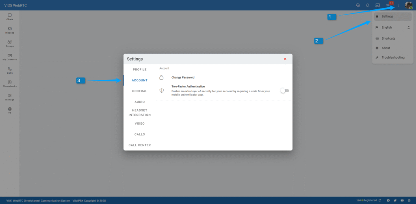Open the three-dot options menu
The height and width of the screenshot is (204, 416).
(x=399, y=5)
